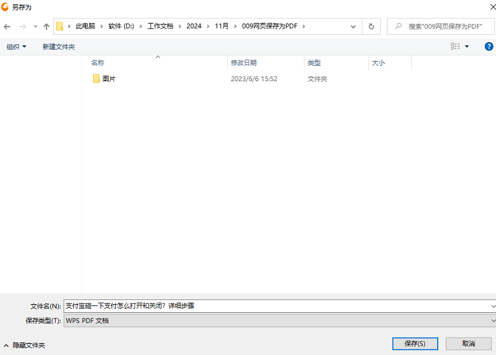Sort by the 名称 column header
Screen dimensions: 496x355
pos(98,63)
